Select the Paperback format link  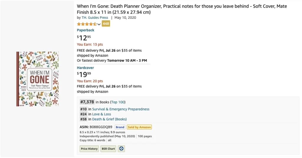(x=86, y=30)
